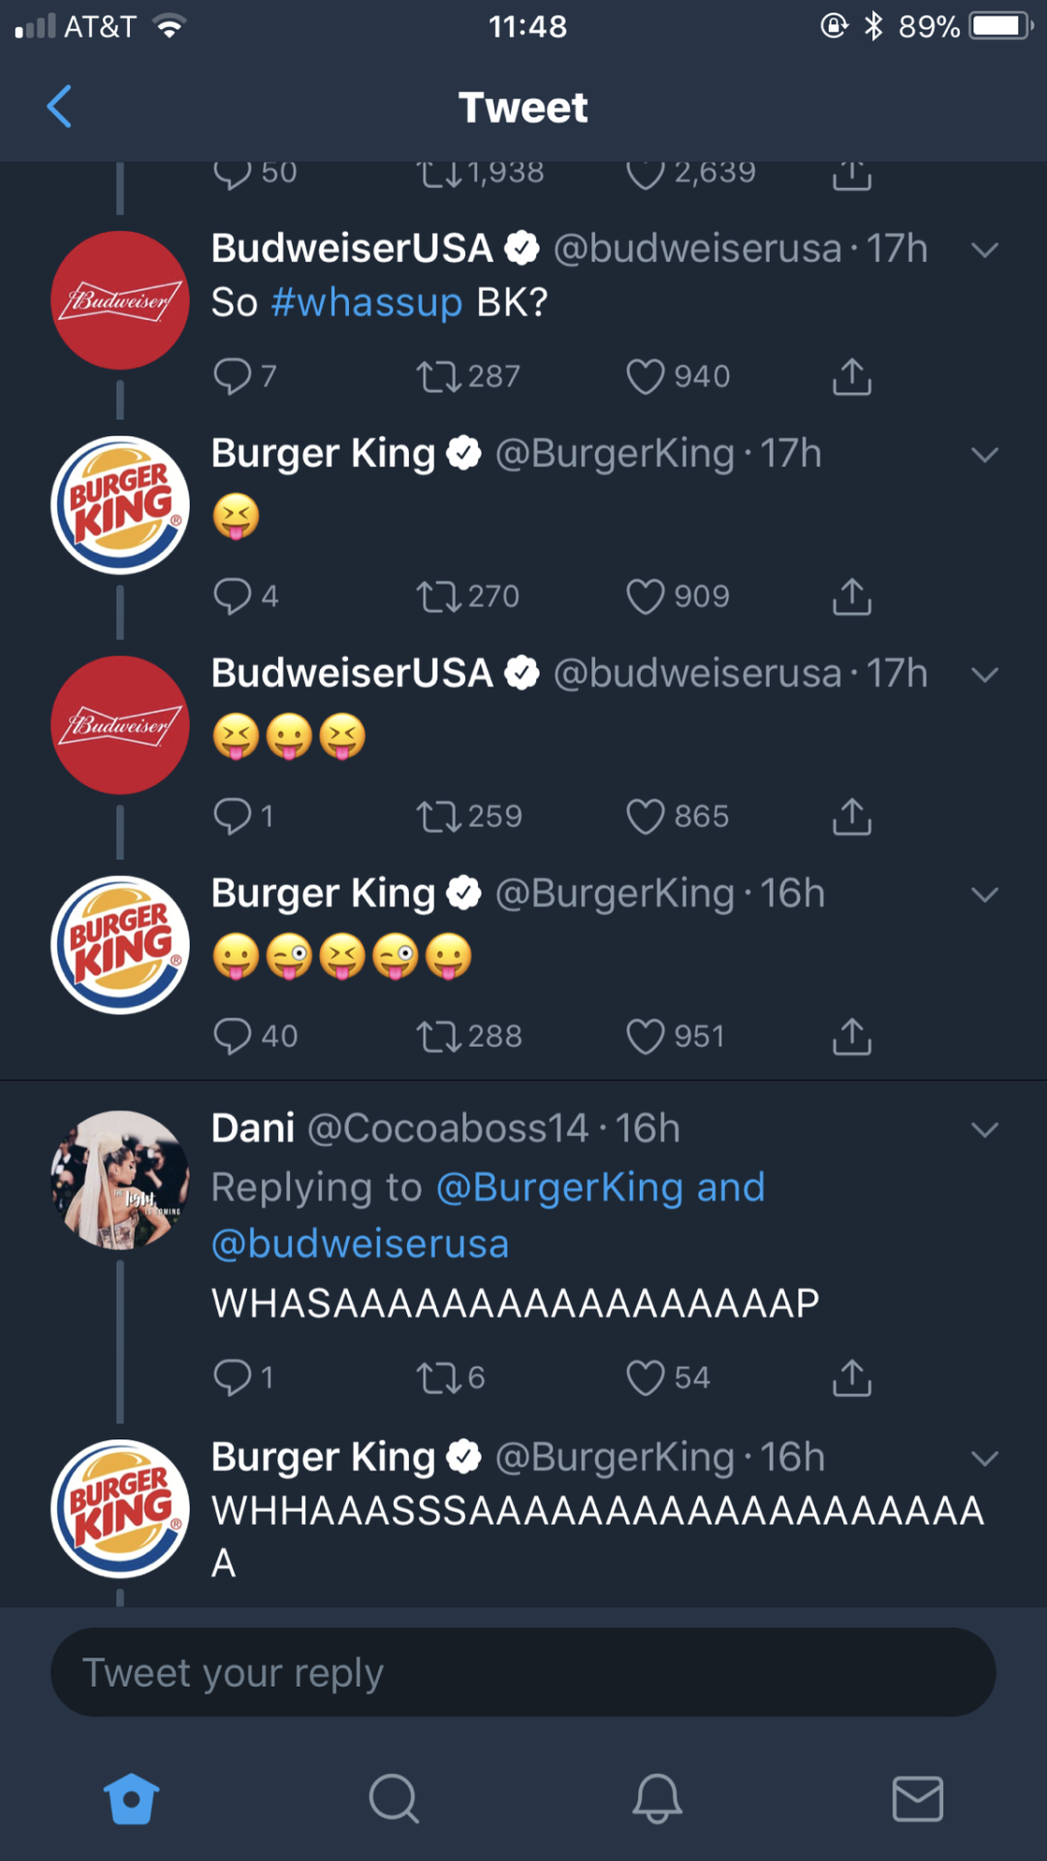Reply to Burger King's five-emoji tweet

click(233, 1036)
